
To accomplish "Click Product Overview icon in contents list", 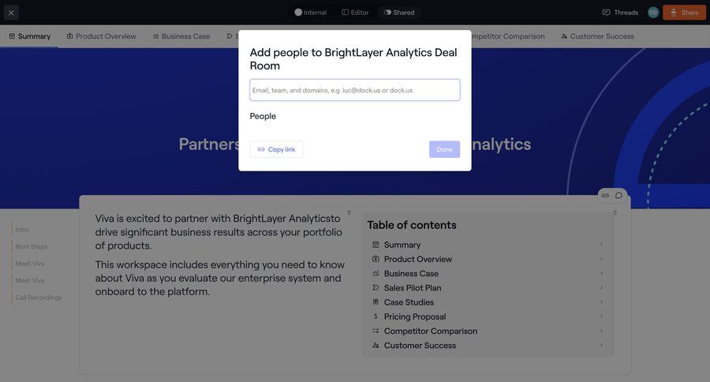I will [376, 259].
